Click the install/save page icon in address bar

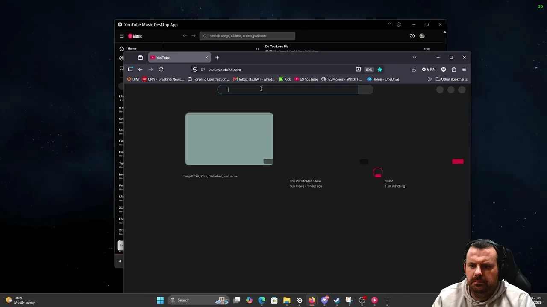click(358, 70)
